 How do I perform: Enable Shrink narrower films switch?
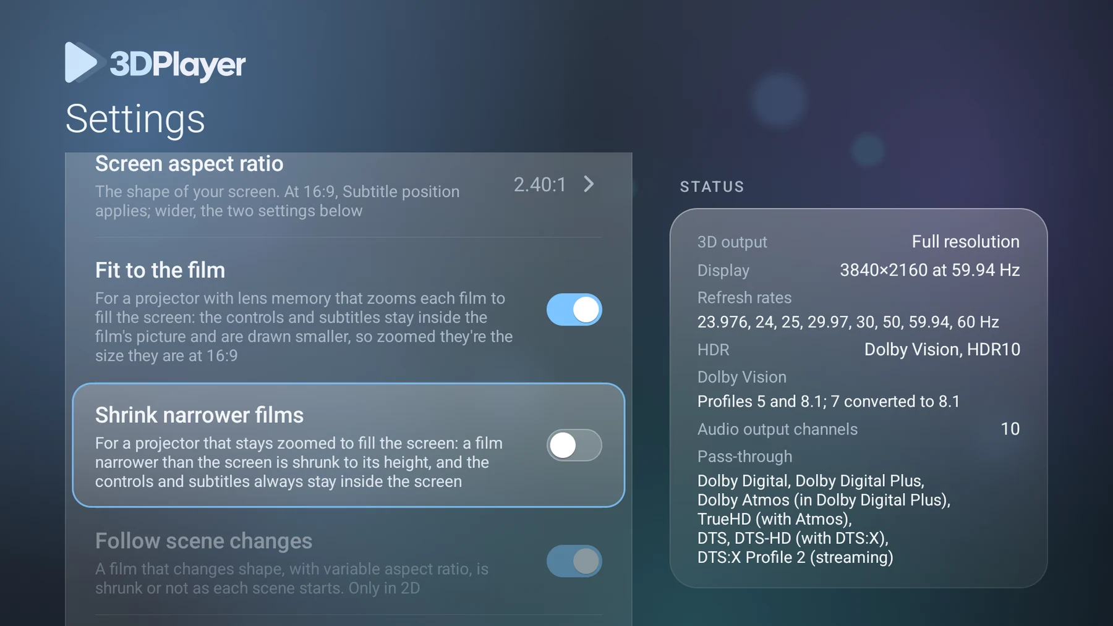coord(574,445)
